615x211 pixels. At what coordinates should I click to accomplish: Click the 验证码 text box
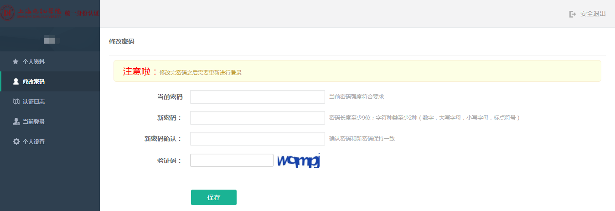(232, 160)
